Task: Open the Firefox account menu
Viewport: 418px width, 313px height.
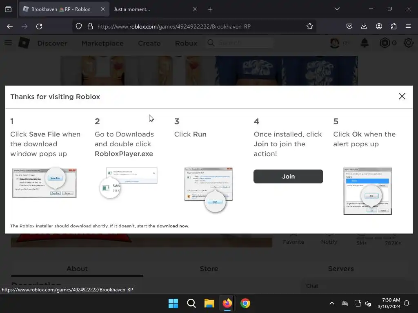Action: [379, 26]
